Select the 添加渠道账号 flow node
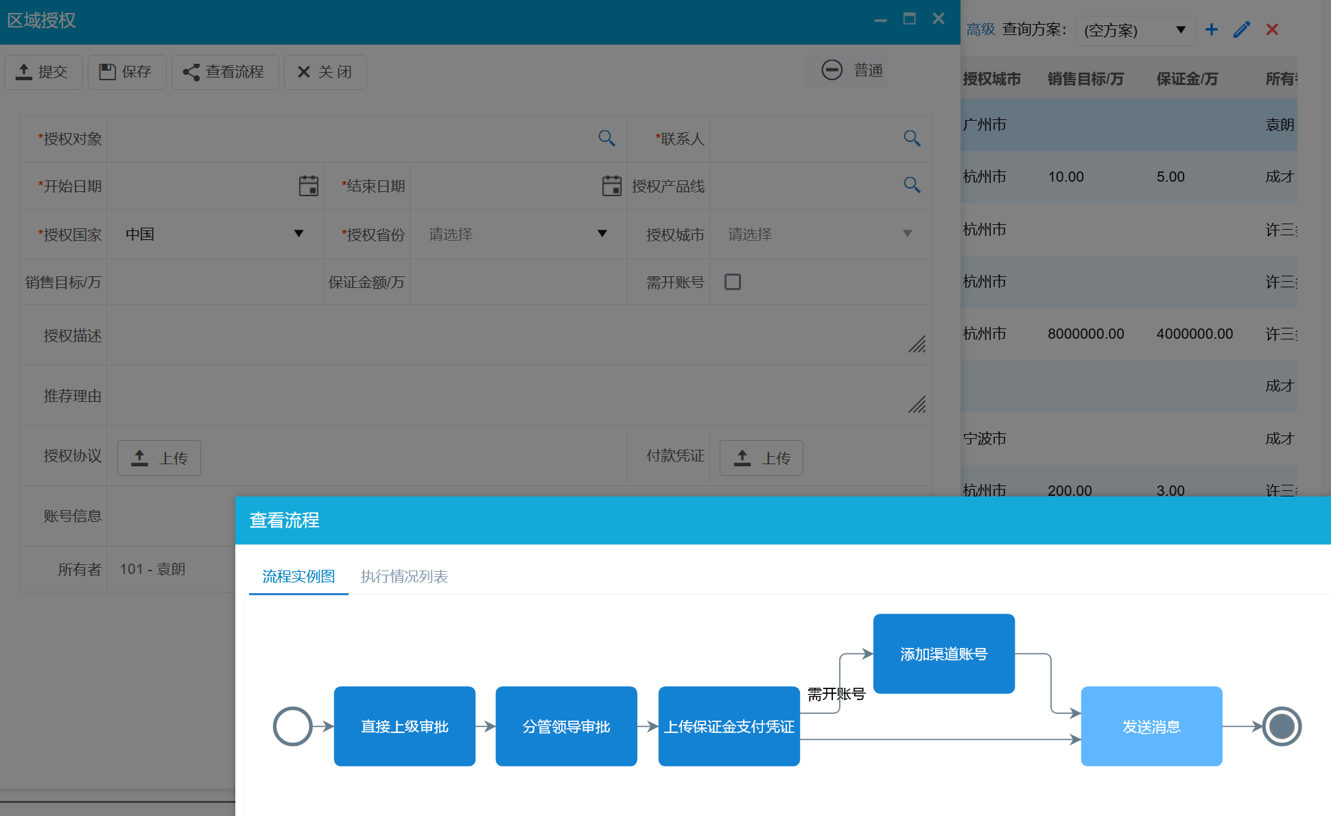The width and height of the screenshot is (1331, 816). click(944, 653)
